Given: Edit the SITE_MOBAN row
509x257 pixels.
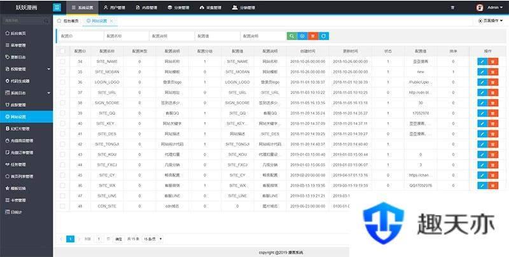Looking at the screenshot, I should pyautogui.click(x=482, y=72).
